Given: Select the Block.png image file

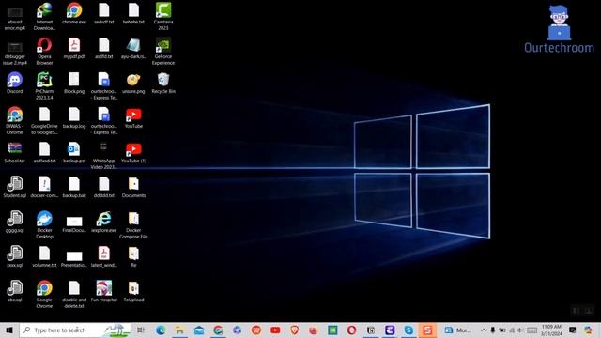Looking at the screenshot, I should coord(74,83).
